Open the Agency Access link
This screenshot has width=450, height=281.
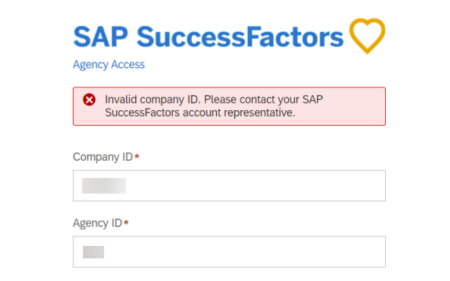(109, 65)
